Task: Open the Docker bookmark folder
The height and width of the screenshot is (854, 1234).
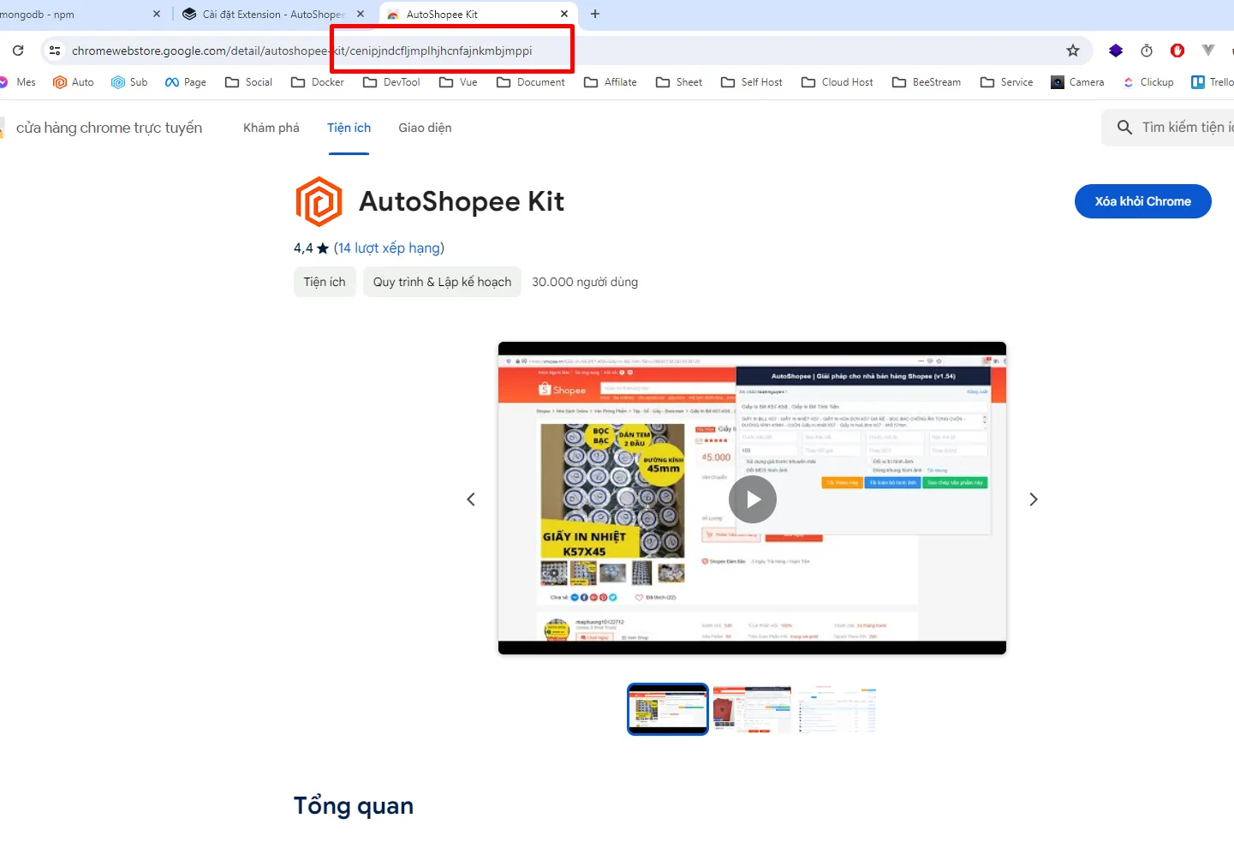Action: point(318,82)
